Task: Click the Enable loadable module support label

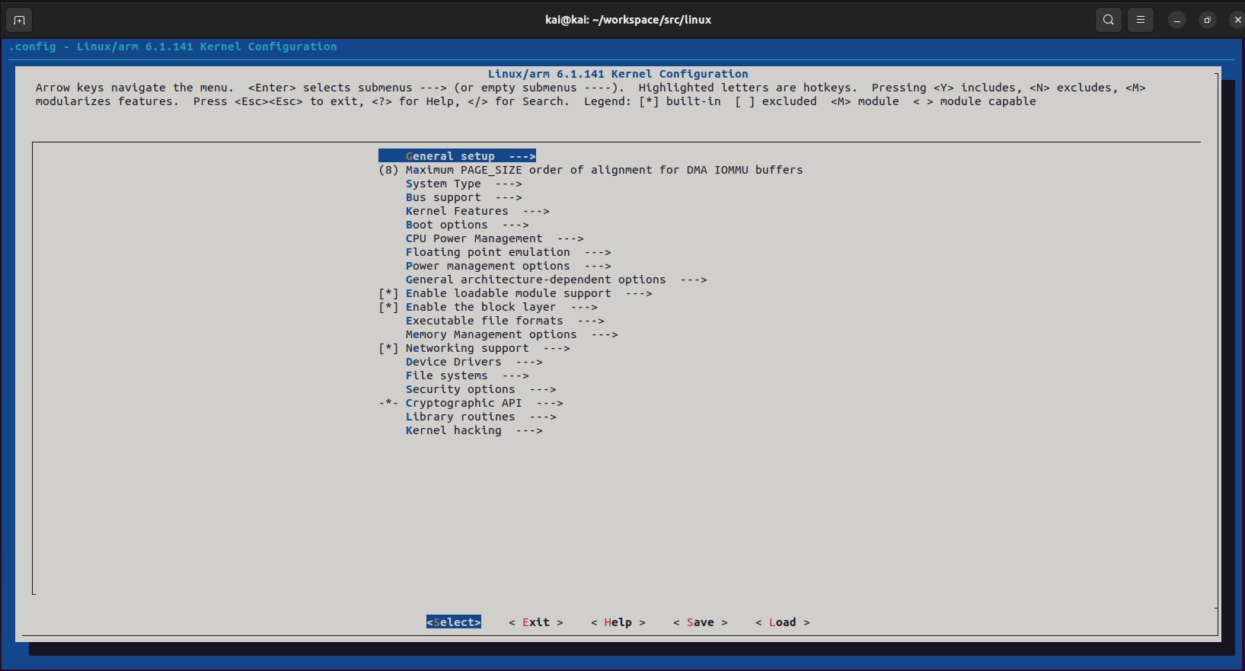Action: (508, 293)
